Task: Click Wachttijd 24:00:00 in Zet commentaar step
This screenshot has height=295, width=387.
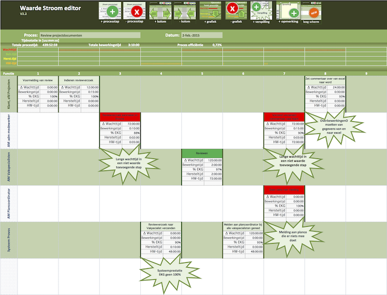Action: coord(336,87)
